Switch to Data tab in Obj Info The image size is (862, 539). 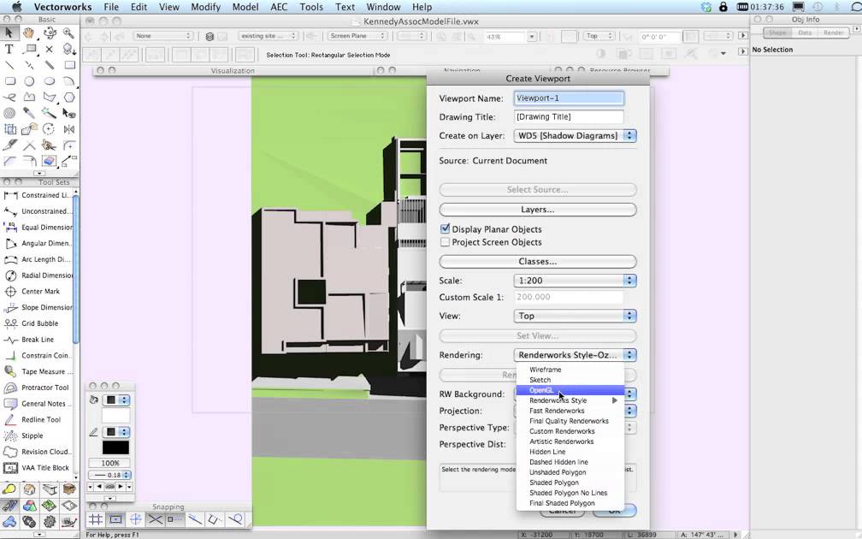pyautogui.click(x=805, y=33)
